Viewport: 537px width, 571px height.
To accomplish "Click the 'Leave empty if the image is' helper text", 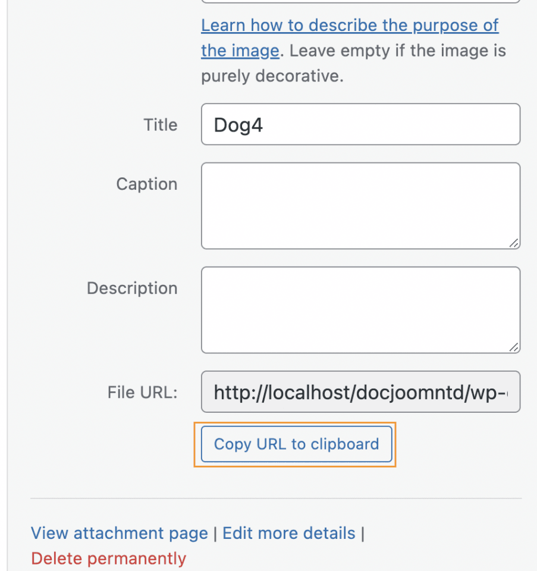I will 397,51.
